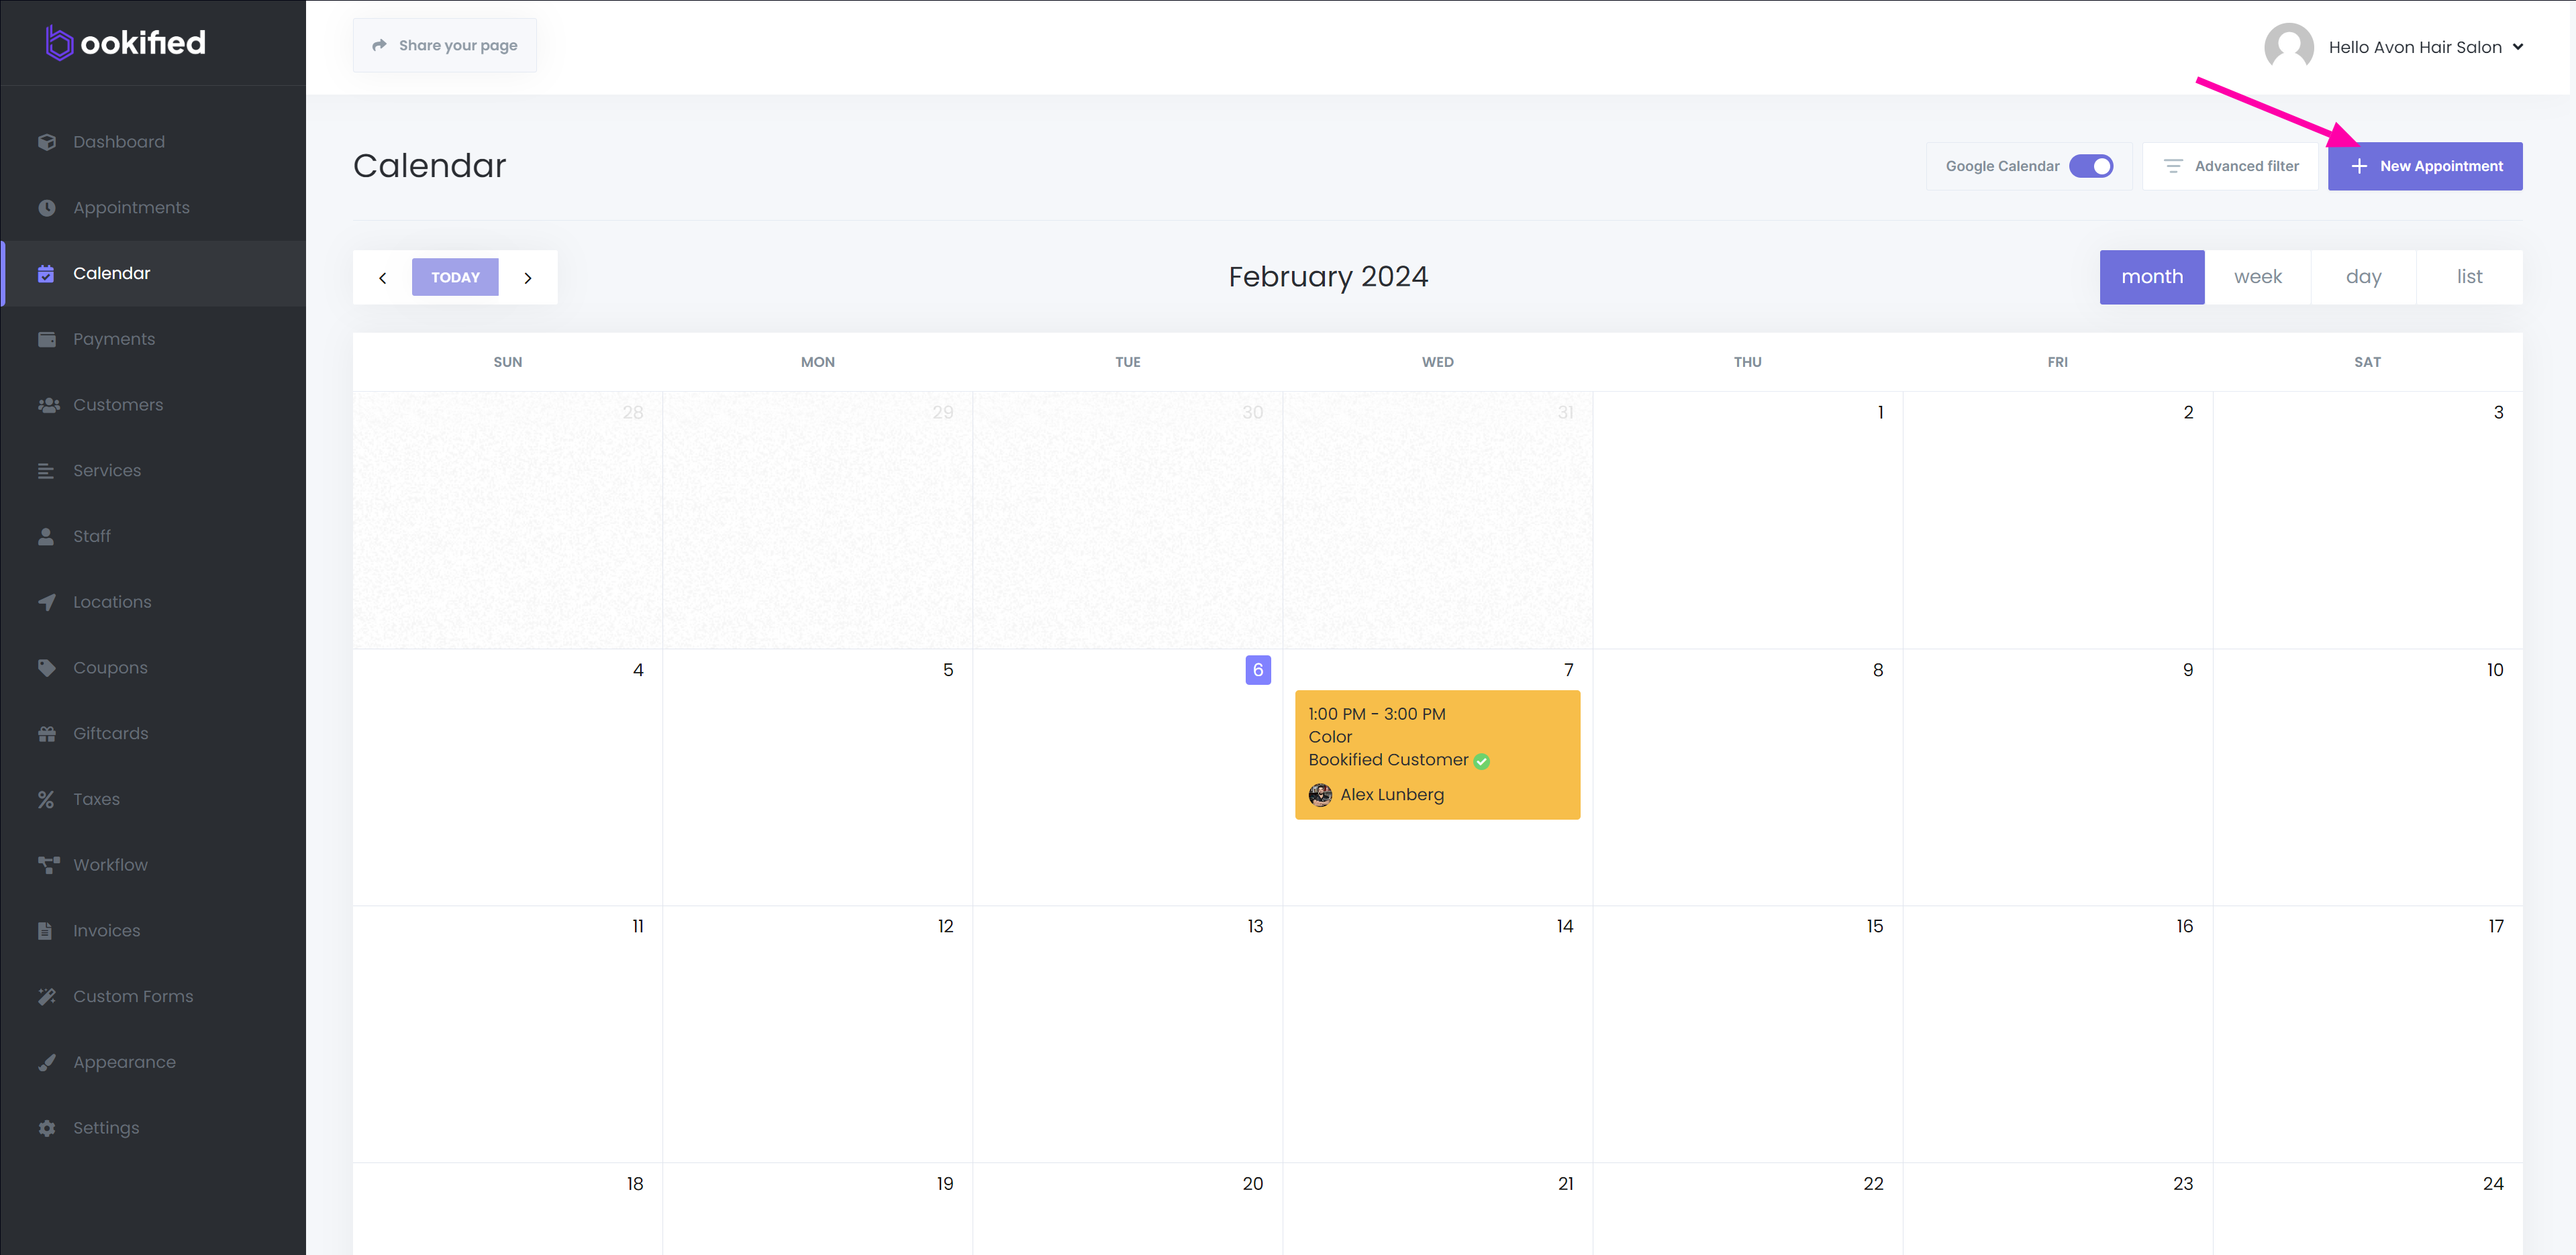Click the green confirmed checkmark badge
Screen dimensions: 2576x1255
click(x=1481, y=761)
